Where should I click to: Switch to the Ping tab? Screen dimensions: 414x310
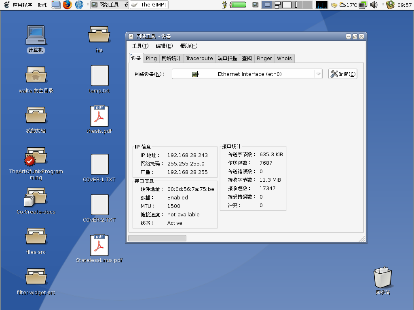151,59
